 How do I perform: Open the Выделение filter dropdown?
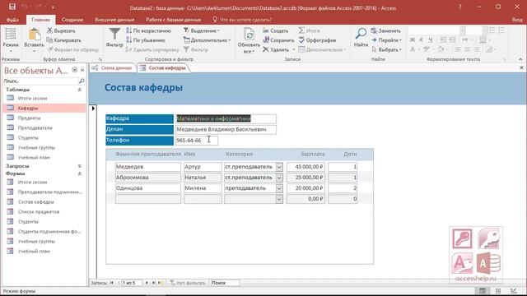click(202, 30)
